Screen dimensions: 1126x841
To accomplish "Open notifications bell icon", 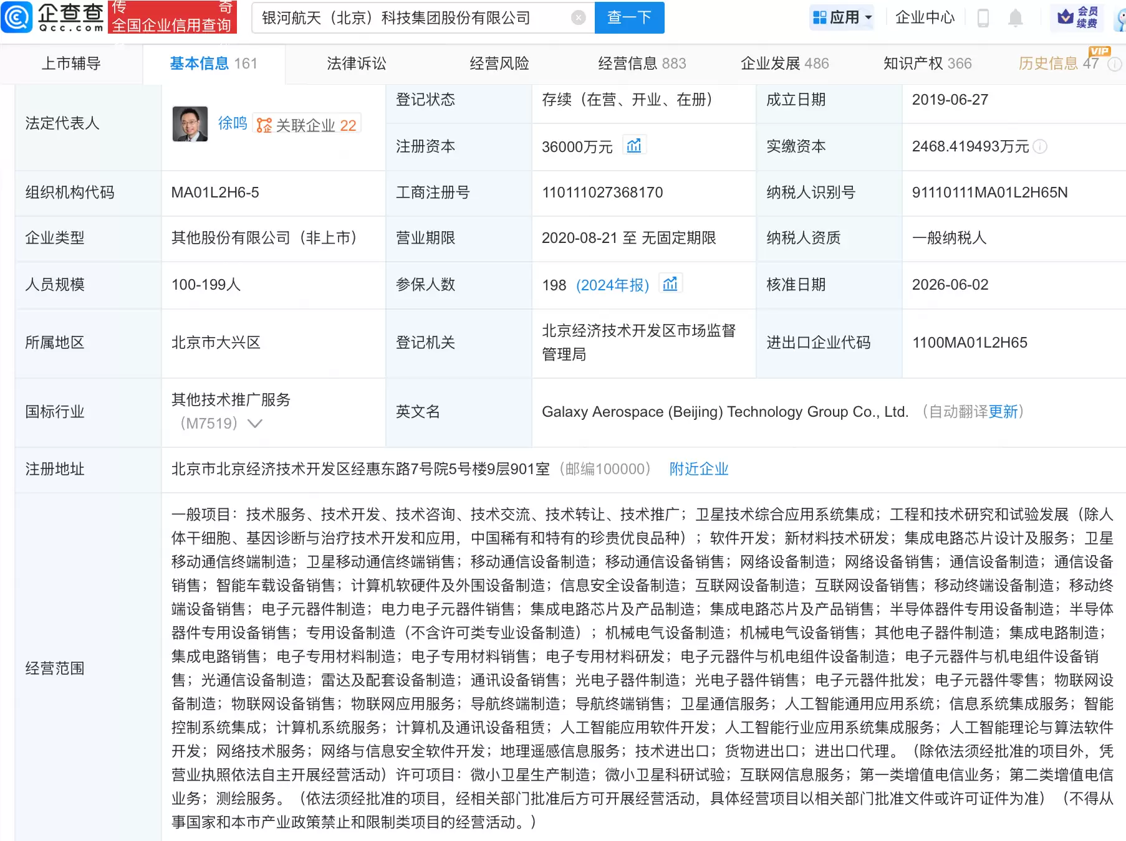I will pos(1016,18).
